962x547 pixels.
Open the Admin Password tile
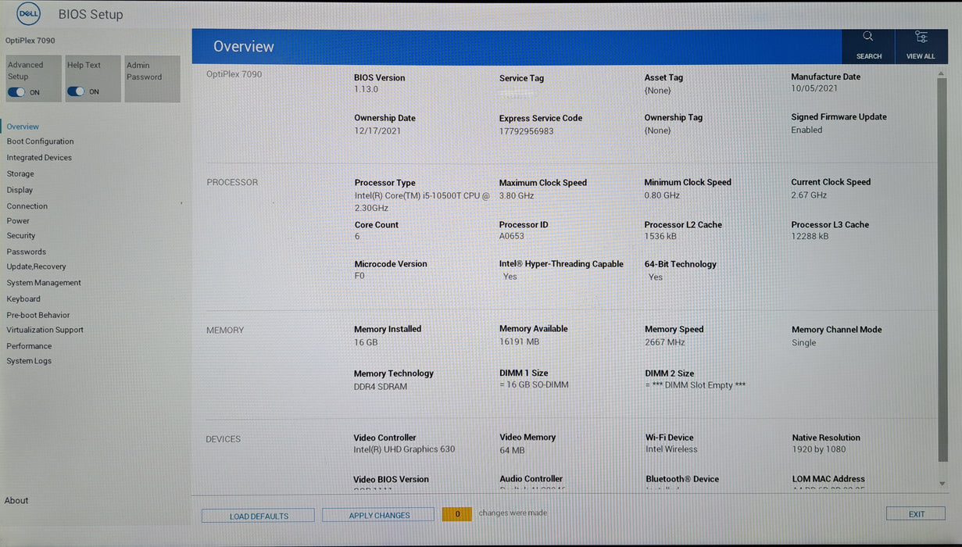click(152, 78)
